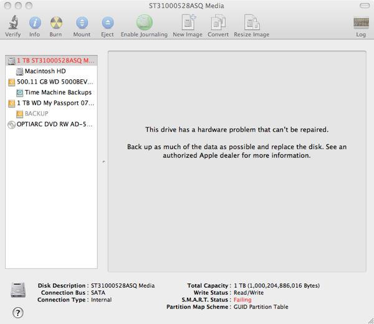Click the window resize grip corner

coord(370,321)
